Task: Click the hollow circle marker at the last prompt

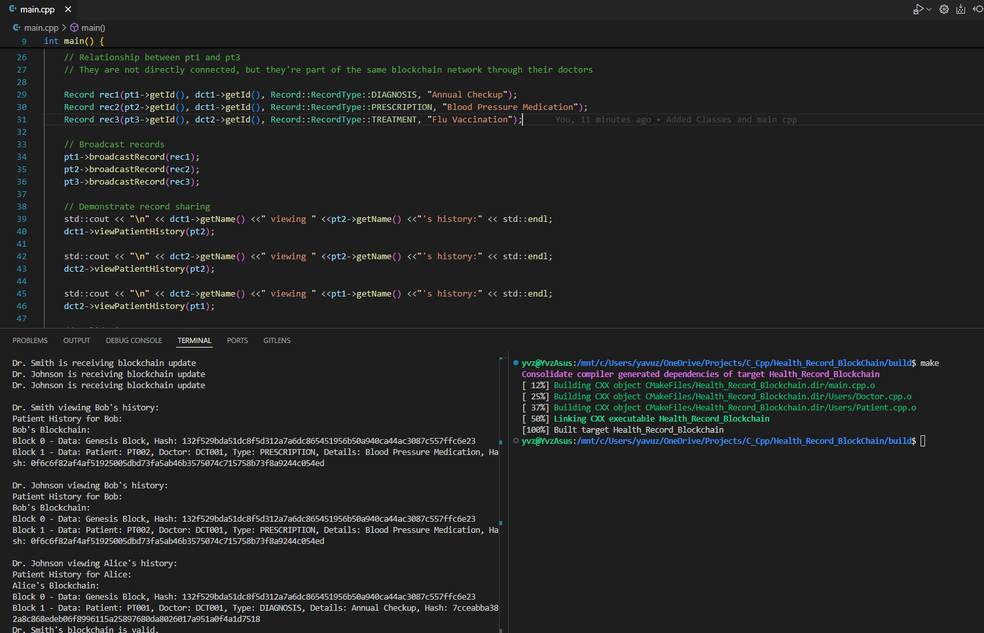Action: pyautogui.click(x=516, y=441)
